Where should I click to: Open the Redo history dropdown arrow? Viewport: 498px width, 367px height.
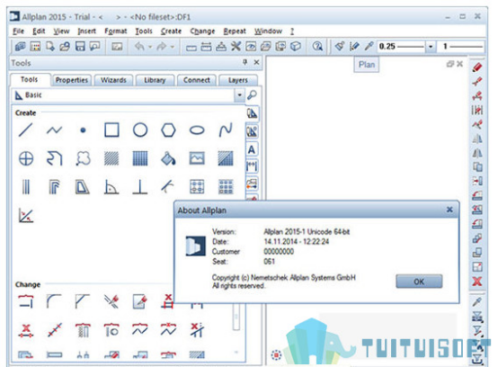point(172,47)
